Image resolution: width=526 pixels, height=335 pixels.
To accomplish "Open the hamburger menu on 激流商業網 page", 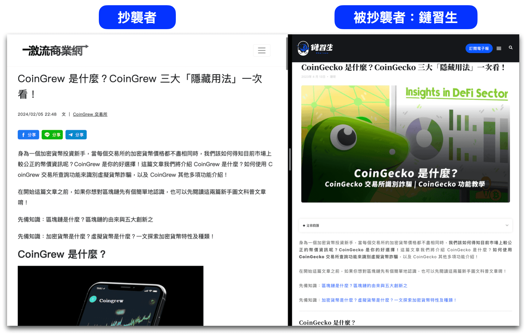I will [x=262, y=50].
